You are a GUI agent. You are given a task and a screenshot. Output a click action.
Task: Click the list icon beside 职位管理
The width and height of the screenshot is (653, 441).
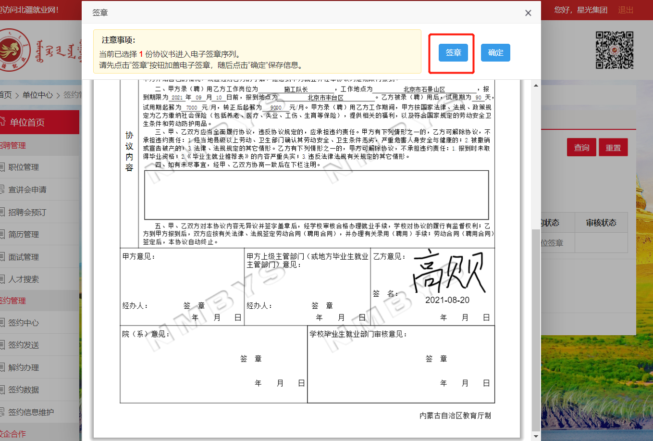point(2,167)
